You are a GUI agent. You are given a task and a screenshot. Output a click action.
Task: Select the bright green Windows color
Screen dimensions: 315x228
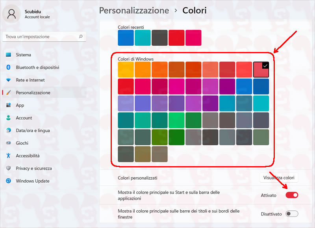(176, 120)
